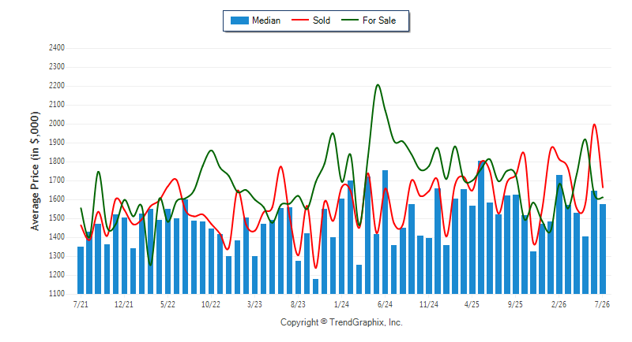Open the TrendGraphix copyright link
632x342 pixels.
[341, 322]
